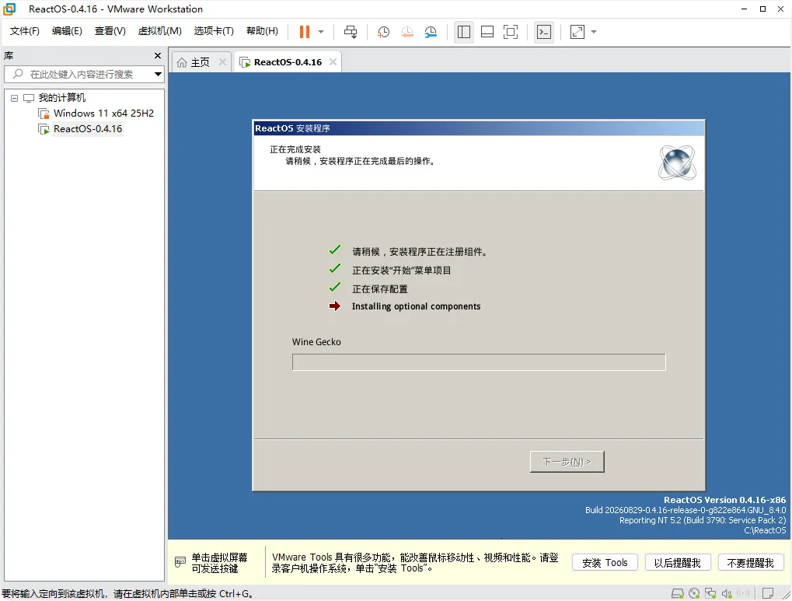Select Windows 11 x64 25H2 VM
792x601 pixels.
tap(103, 114)
